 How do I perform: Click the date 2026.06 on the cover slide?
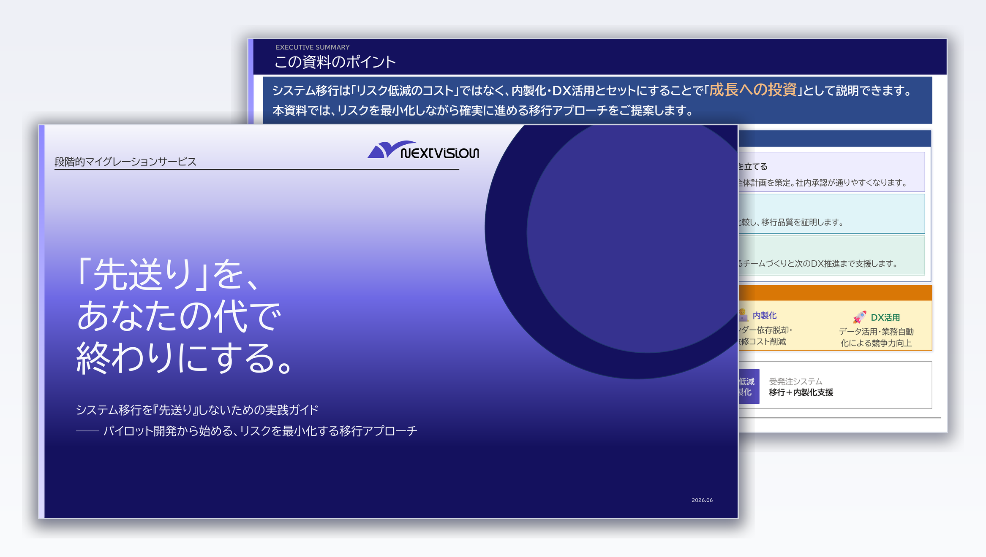702,500
